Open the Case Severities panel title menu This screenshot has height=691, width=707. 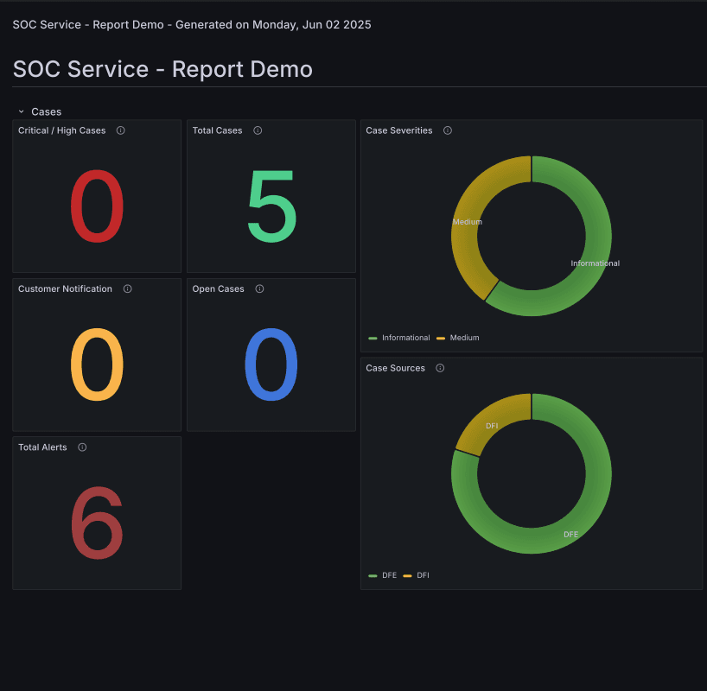[x=399, y=130]
